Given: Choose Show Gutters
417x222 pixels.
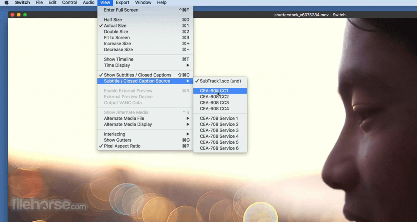Looking at the screenshot, I should click(145, 140).
